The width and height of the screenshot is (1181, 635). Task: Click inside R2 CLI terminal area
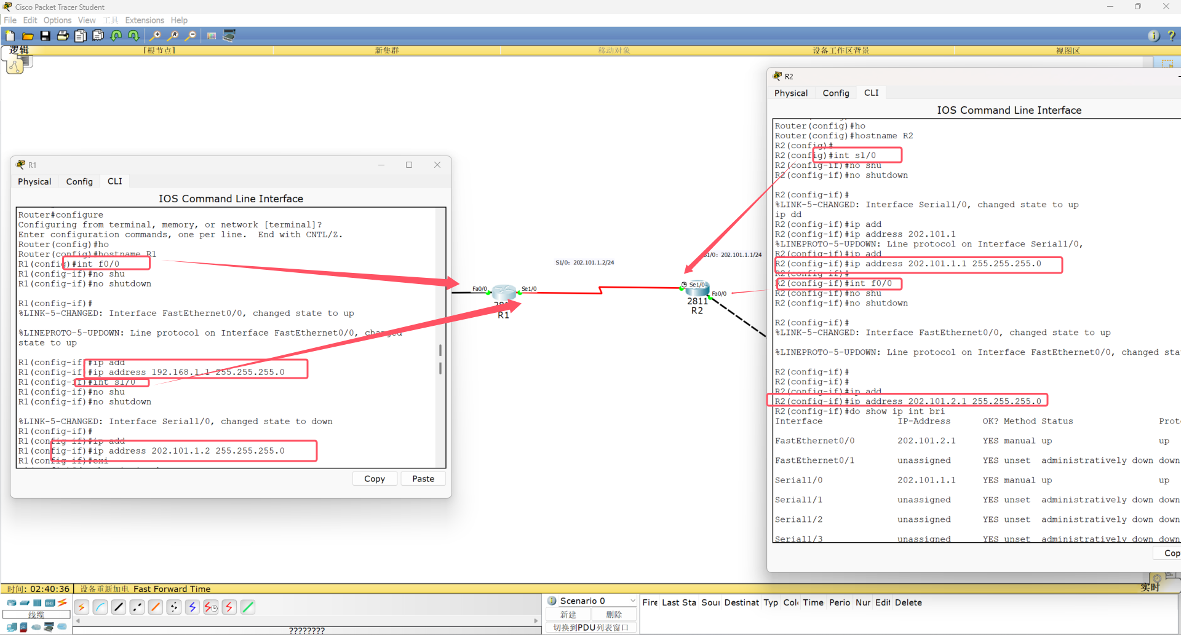tap(977, 331)
